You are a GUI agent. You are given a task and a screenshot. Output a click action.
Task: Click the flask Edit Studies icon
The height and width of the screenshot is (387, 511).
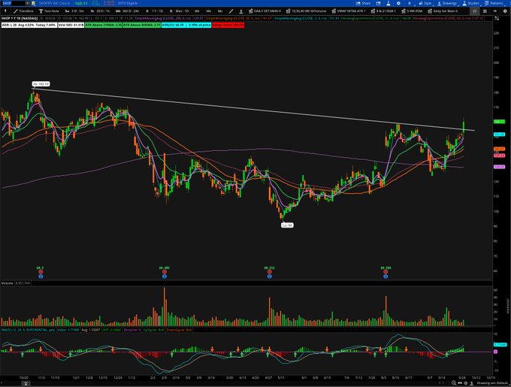click(389, 3)
